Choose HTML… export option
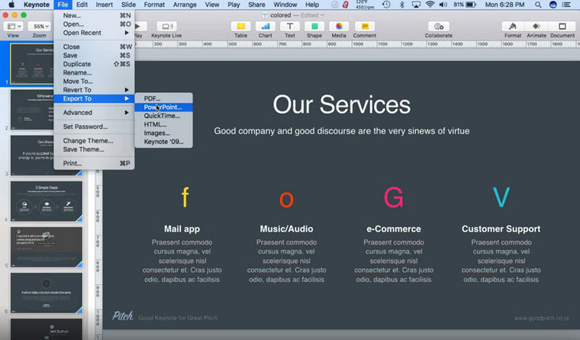Image resolution: width=580 pixels, height=340 pixels. [x=163, y=124]
